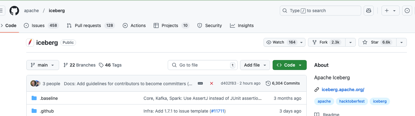View the 46 Tags link
This screenshot has height=116, width=415.
point(110,65)
